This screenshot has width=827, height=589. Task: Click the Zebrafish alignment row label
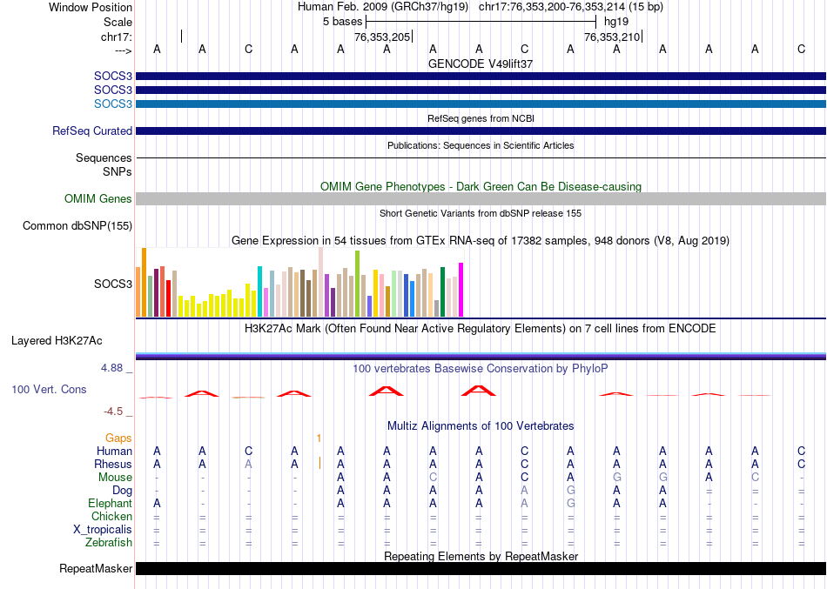(x=109, y=543)
